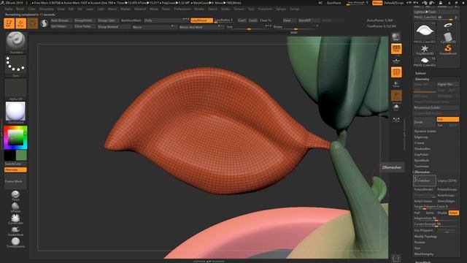Toggle Legacy (2018) option

(447, 180)
